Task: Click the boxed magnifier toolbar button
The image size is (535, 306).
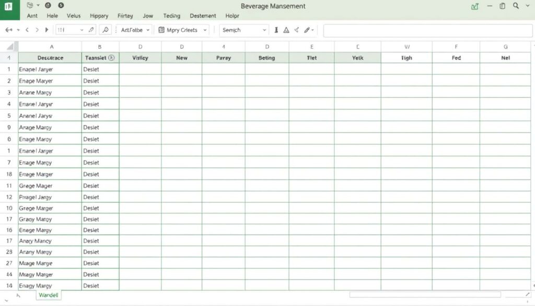Action: tap(106, 30)
